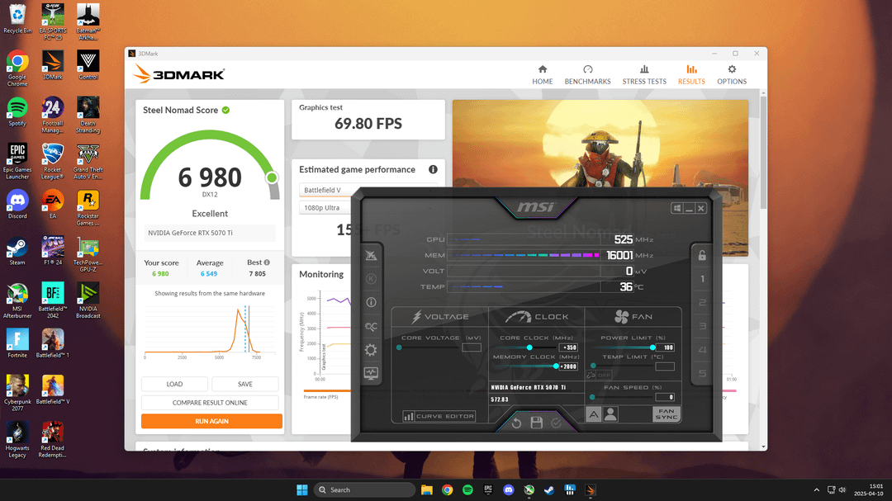Image resolution: width=892 pixels, height=501 pixels.
Task: Toggle the fan stop OFF switch
Action: (x=599, y=375)
